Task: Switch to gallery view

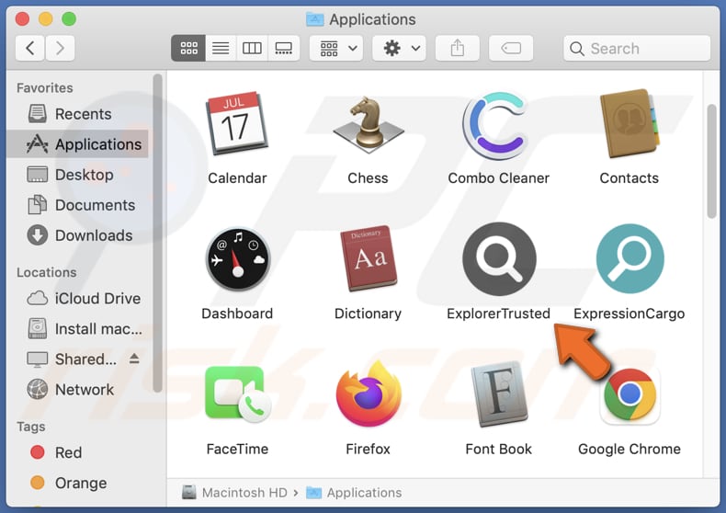Action: tap(283, 48)
